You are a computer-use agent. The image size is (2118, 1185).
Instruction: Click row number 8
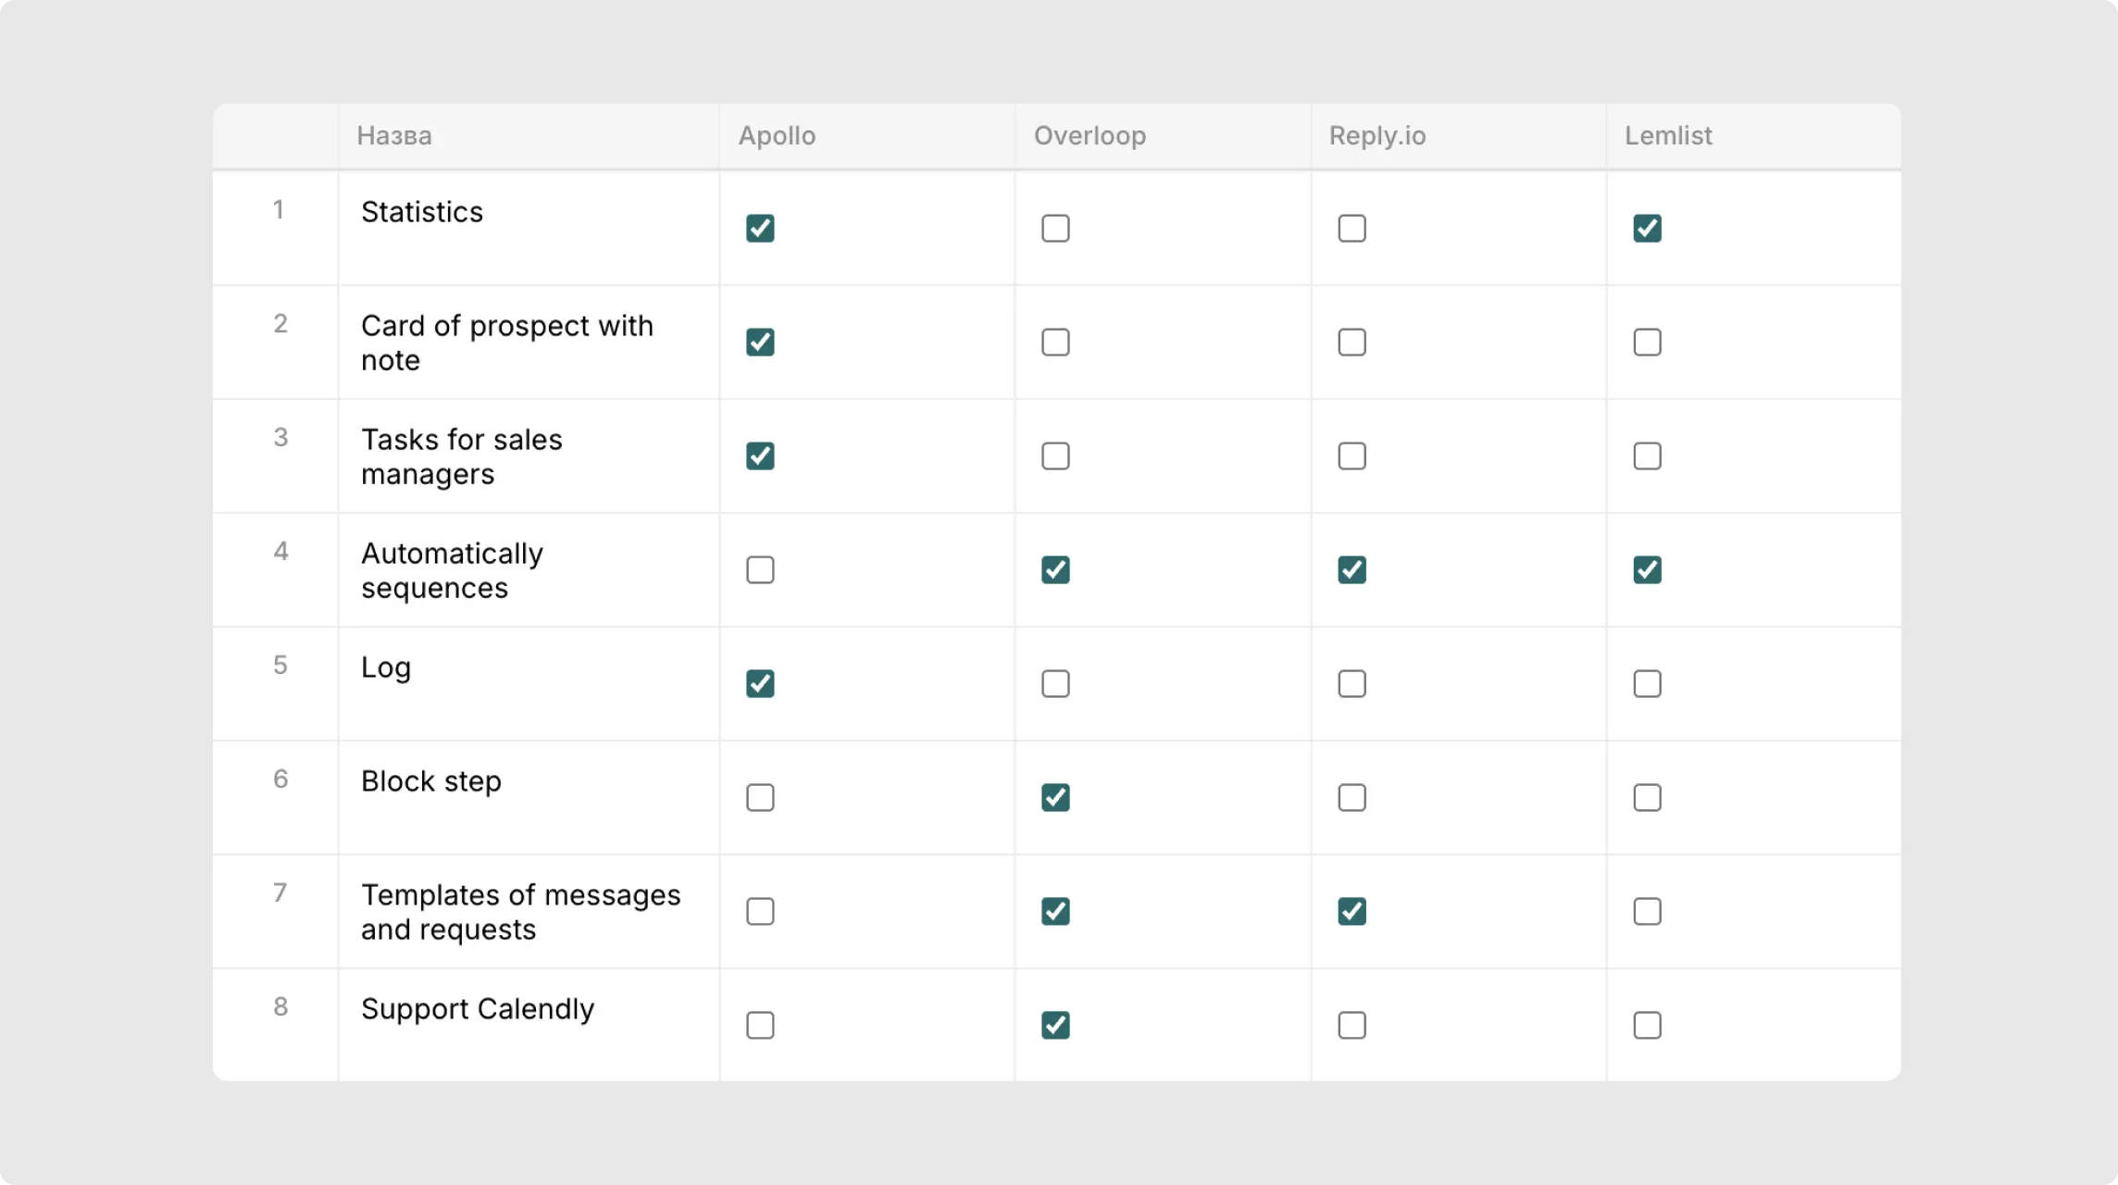(x=280, y=1007)
